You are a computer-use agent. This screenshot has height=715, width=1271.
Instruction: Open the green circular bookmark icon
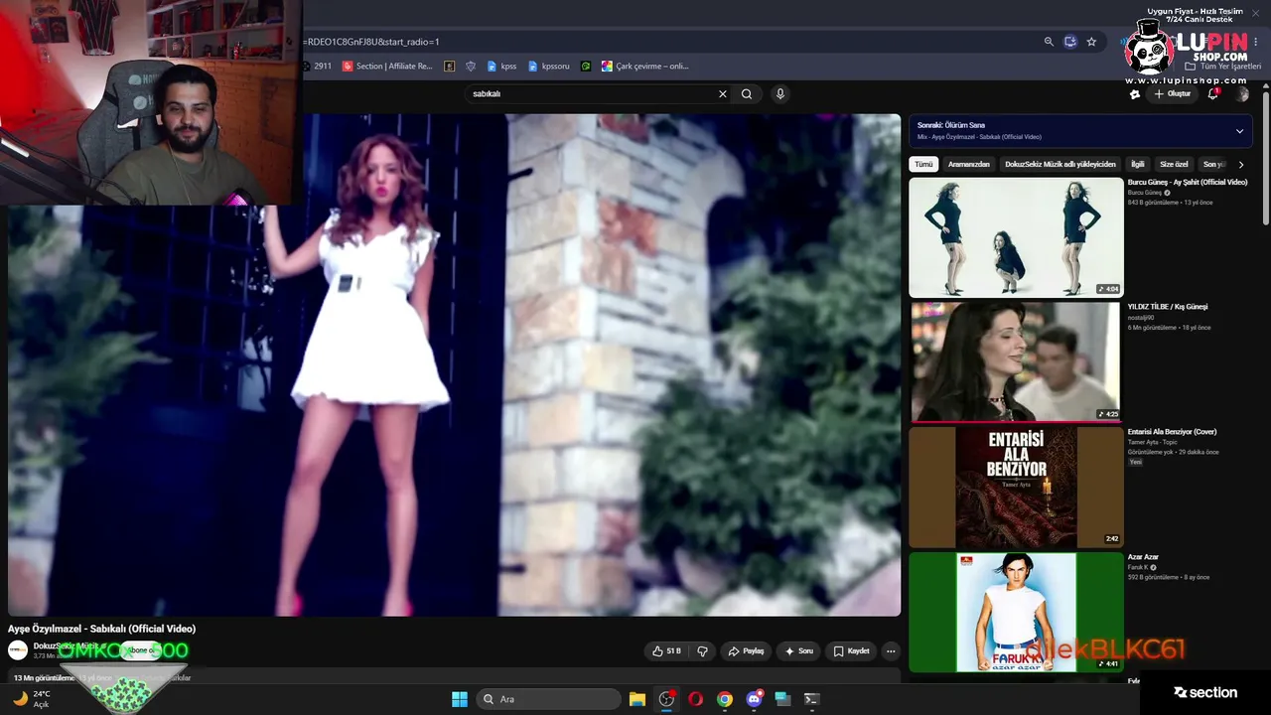pos(586,67)
